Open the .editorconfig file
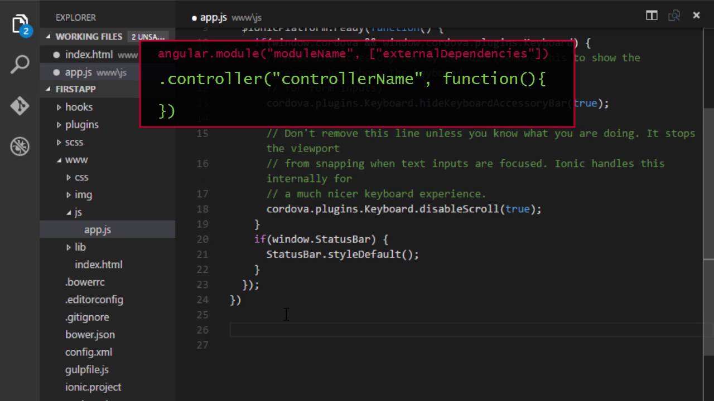 point(94,300)
